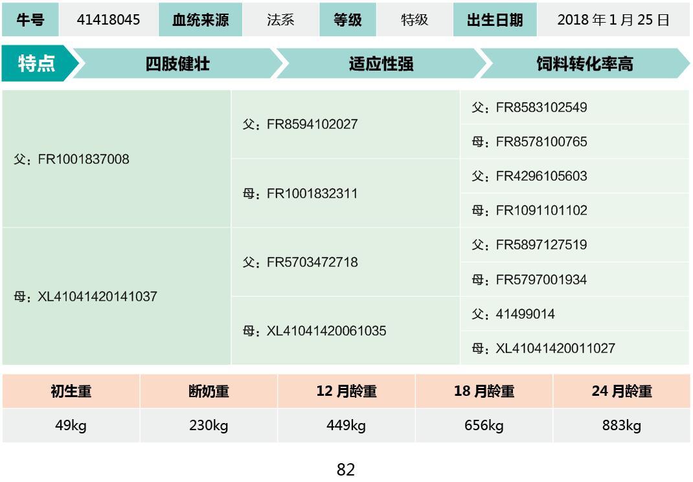
Task: Click the 初生重 column header
Action: tap(71, 391)
